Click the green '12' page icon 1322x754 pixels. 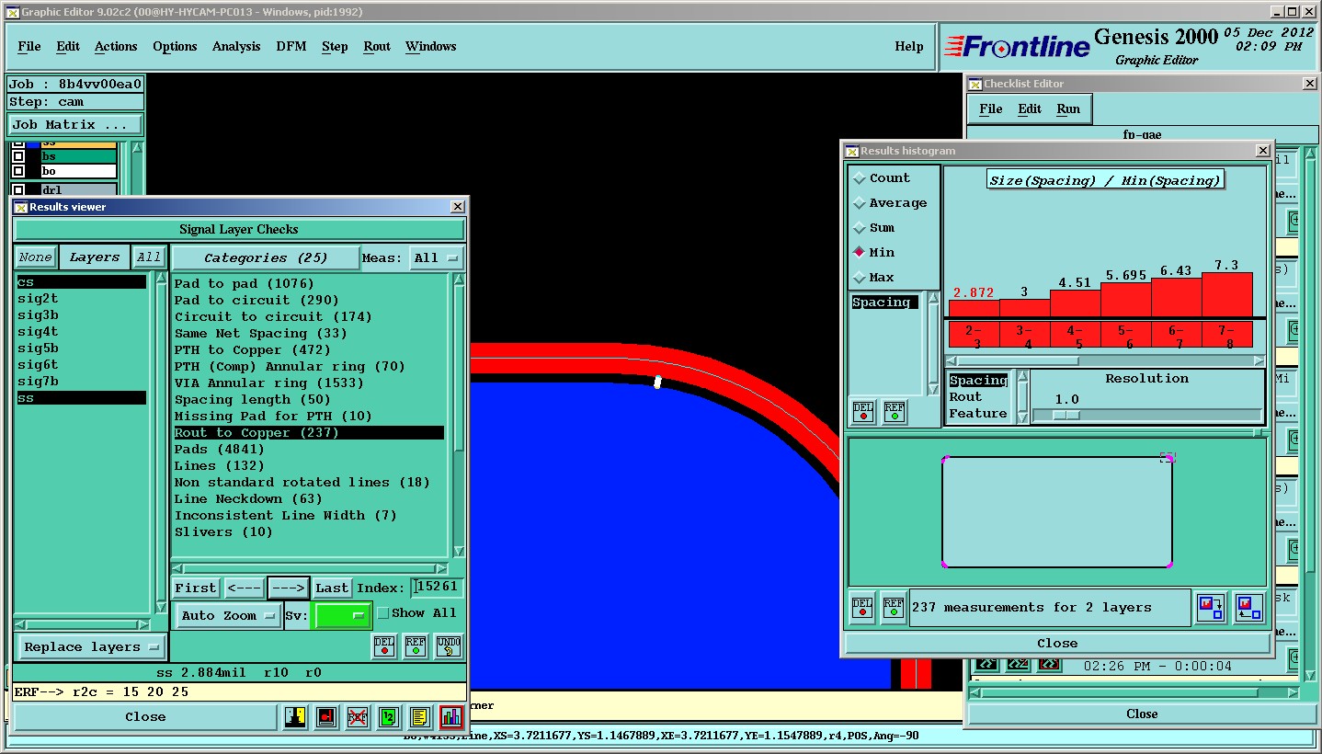coord(389,717)
